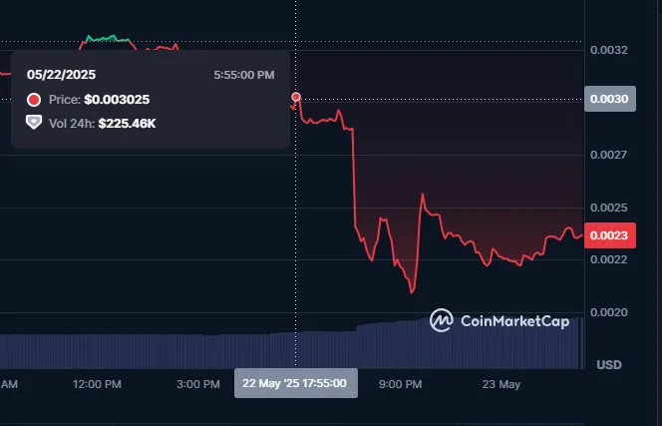Click the red 0.0023 current price tag
The image size is (662, 426).
coord(609,235)
